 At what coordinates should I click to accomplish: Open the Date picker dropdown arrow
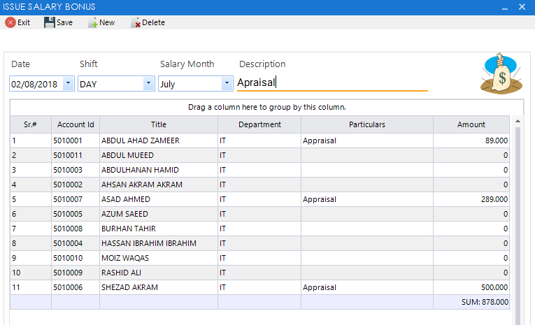(68, 83)
